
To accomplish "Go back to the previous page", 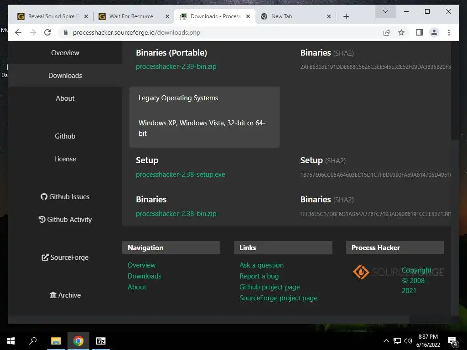I will point(18,32).
